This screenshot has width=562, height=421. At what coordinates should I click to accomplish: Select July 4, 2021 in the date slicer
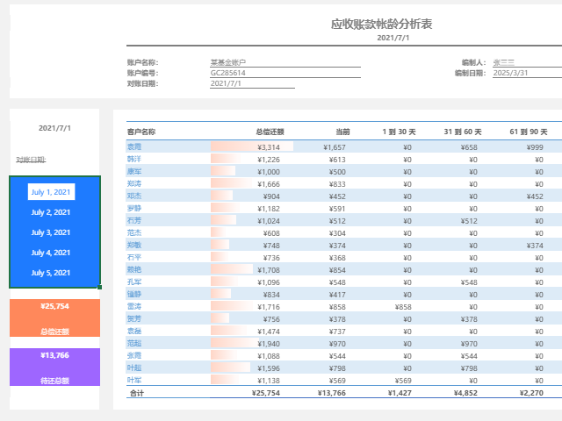point(51,253)
